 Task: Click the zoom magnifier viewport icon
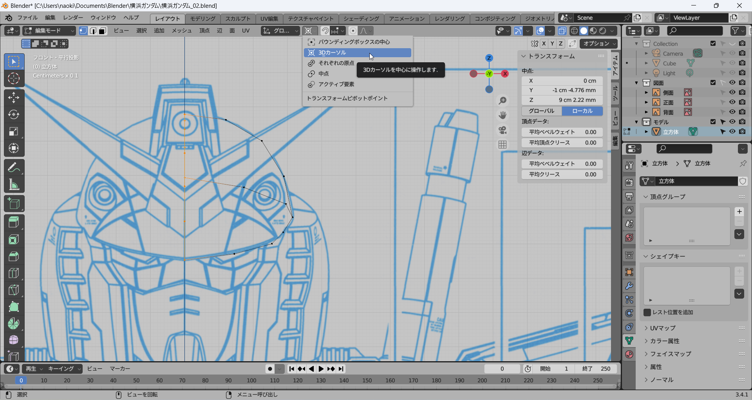(x=503, y=101)
